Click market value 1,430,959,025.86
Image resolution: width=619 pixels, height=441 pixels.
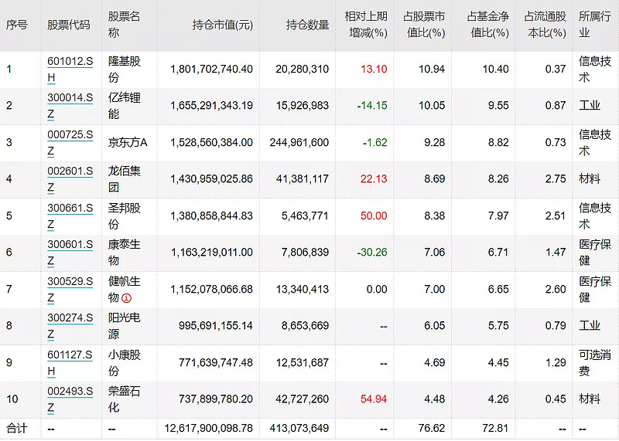[x=211, y=179]
